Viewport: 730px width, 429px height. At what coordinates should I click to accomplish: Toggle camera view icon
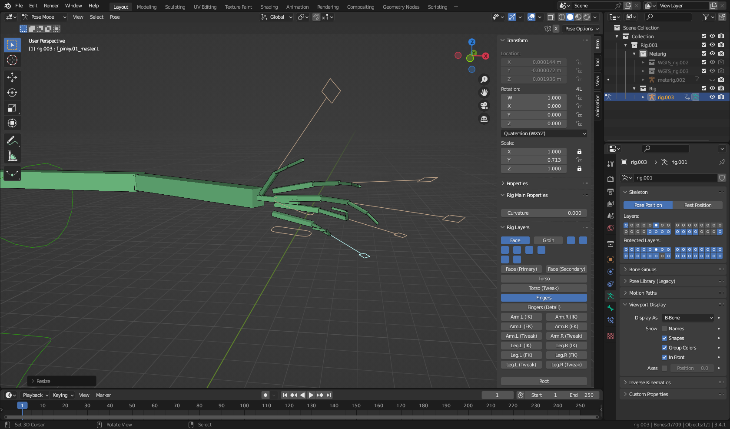484,106
